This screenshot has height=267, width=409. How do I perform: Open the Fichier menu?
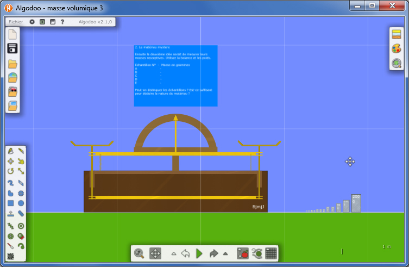click(16, 22)
